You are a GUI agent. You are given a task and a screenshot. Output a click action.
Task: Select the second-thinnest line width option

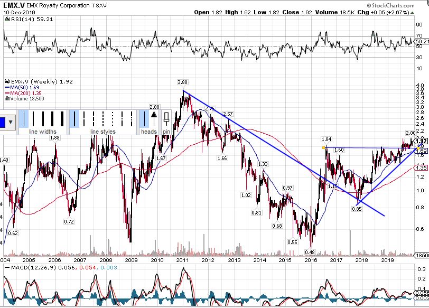coord(33,119)
